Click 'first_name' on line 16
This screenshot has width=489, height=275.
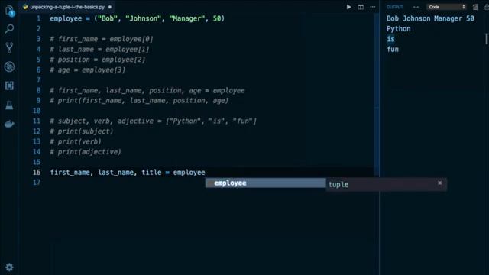[70, 173]
